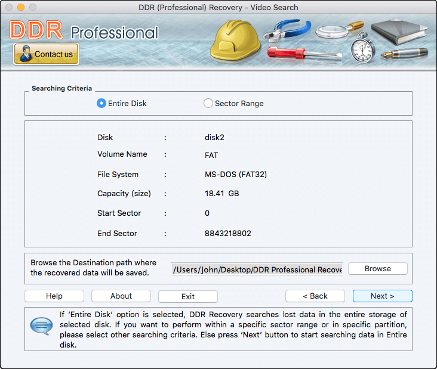
Task: Click the Searching Criteria group label
Action: tap(61, 88)
